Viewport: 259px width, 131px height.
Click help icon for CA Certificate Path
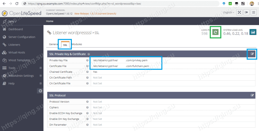(x=87, y=78)
